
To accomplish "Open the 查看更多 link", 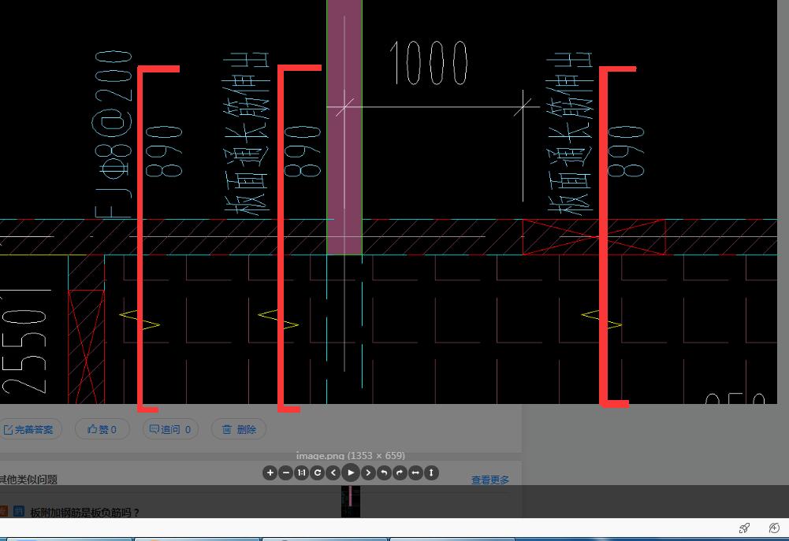I will [x=490, y=480].
